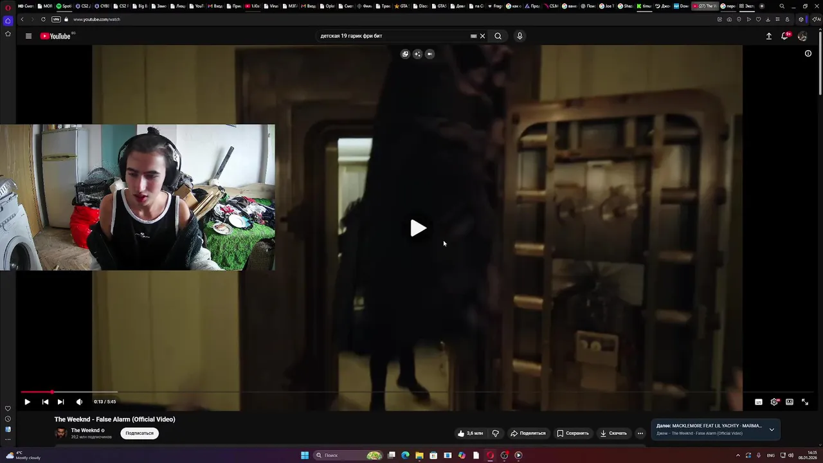This screenshot has height=463, width=823.
Task: Open the on-screen keyboard in search box
Action: pos(473,36)
